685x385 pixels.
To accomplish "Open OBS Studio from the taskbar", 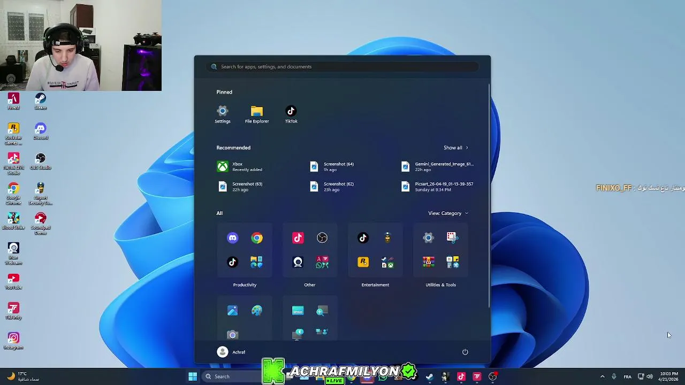I will [493, 376].
